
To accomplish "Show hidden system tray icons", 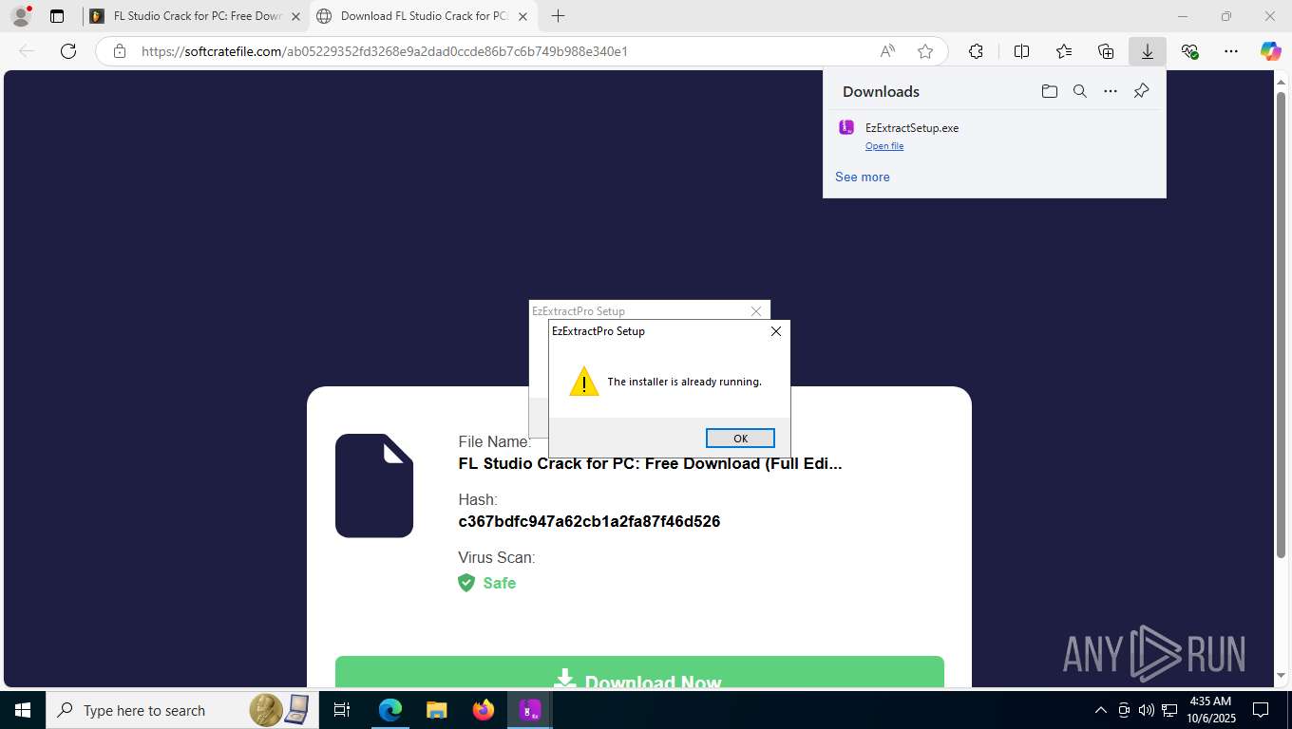I will (x=1101, y=710).
